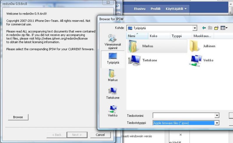
Task: Open Verkko in places bar
Action: 113,111
